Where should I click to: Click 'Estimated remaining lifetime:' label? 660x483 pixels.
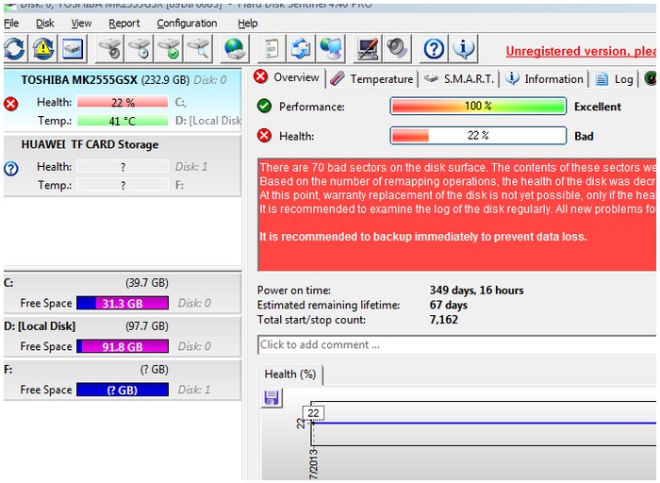pyautogui.click(x=328, y=305)
